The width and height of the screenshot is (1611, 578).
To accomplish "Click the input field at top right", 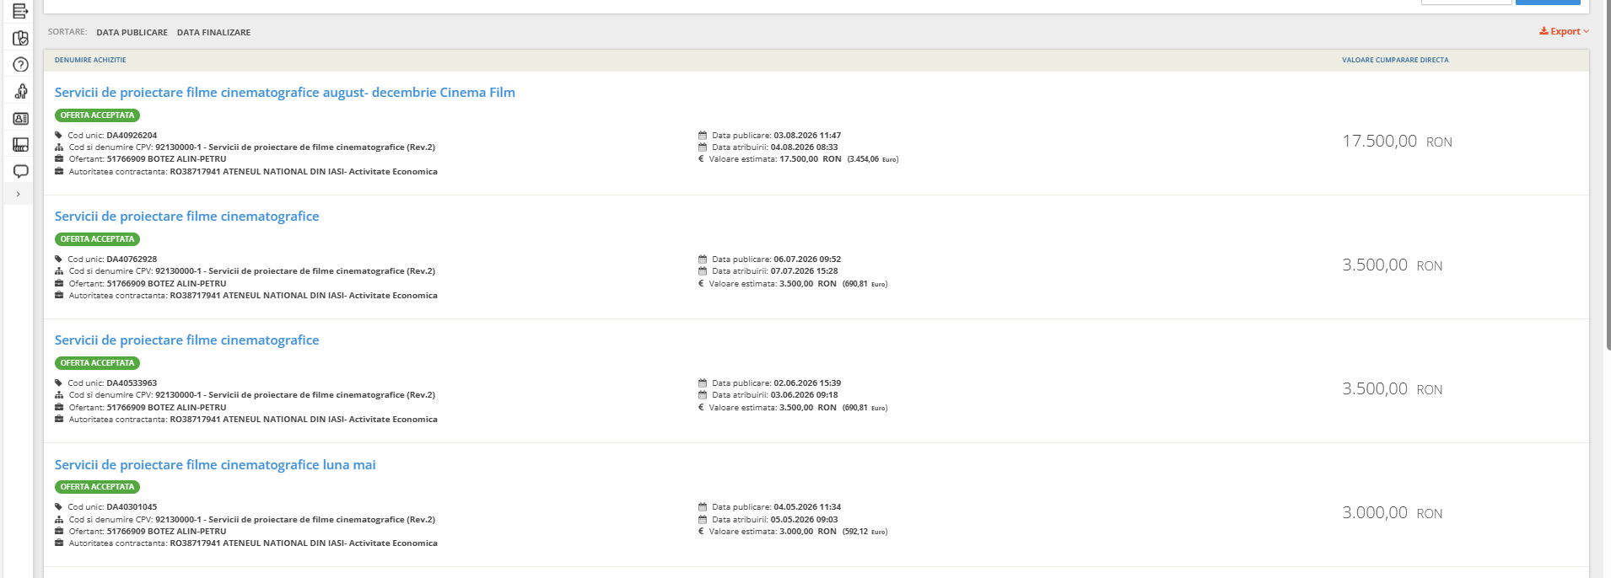I will coord(1467,3).
